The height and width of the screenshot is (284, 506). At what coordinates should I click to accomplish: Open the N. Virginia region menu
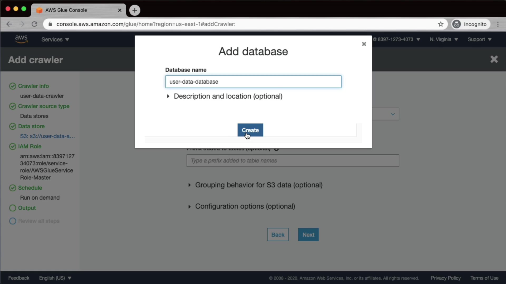[x=444, y=39]
